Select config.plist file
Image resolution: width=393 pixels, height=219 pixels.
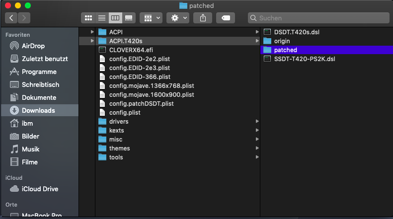pyautogui.click(x=177, y=113)
